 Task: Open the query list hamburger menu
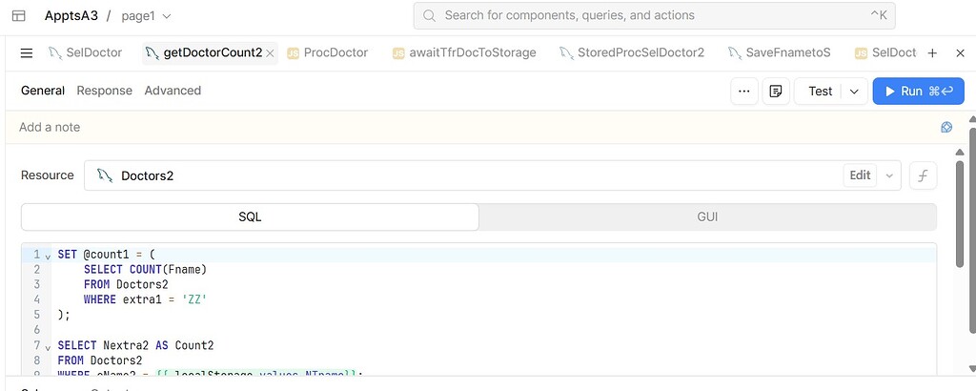(26, 53)
